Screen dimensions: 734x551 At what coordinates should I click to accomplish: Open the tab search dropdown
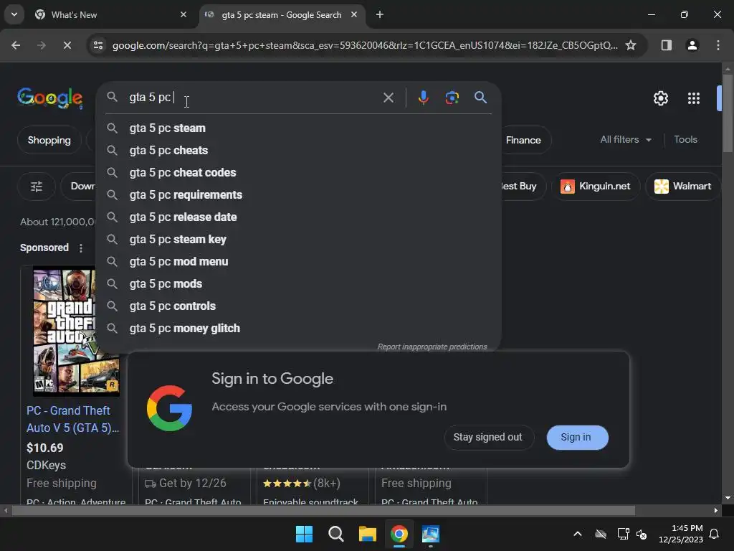pos(14,15)
